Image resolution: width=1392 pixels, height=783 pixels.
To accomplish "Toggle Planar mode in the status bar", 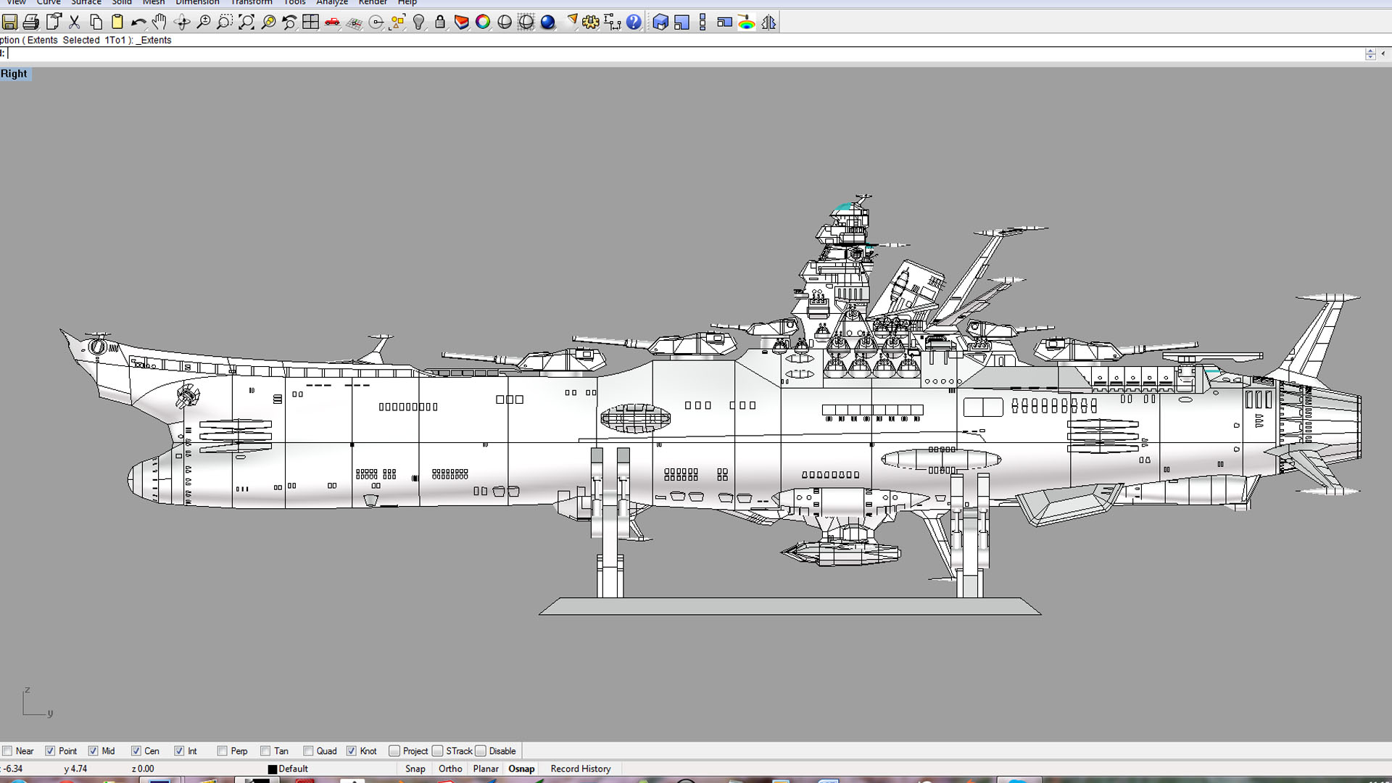I will coord(486,769).
